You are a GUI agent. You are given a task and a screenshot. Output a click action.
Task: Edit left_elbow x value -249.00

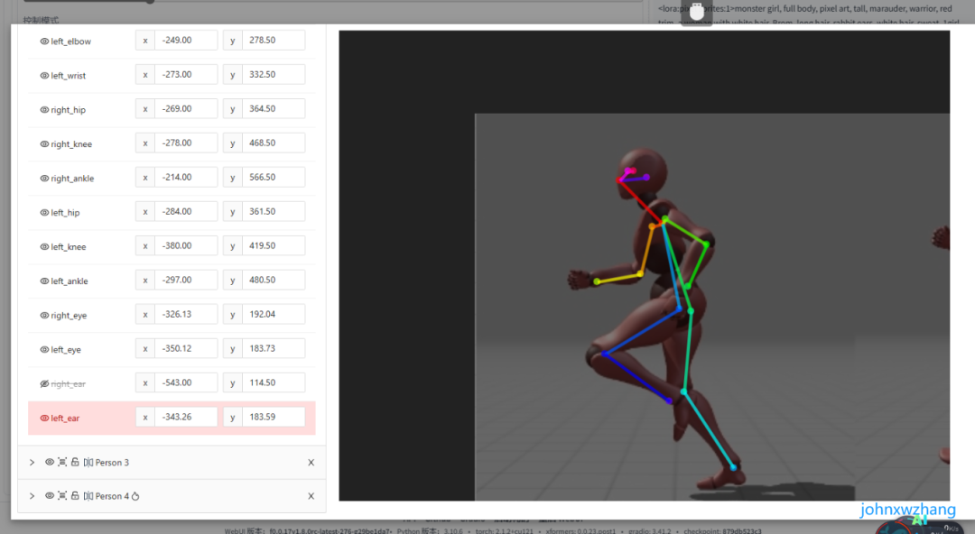(x=186, y=40)
